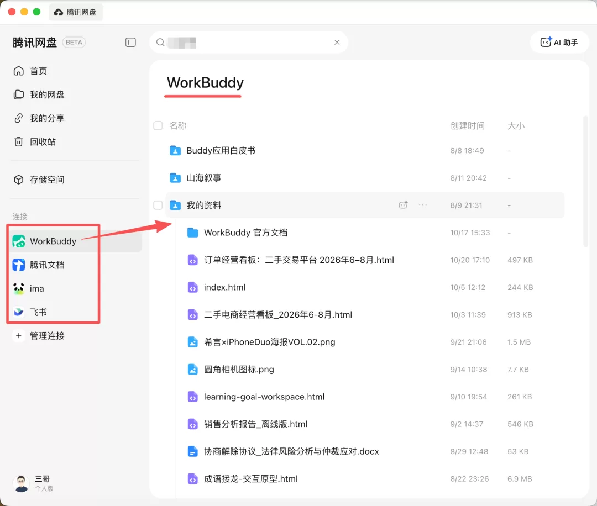
Task: Select file name 山海叙事
Action: tap(203, 178)
